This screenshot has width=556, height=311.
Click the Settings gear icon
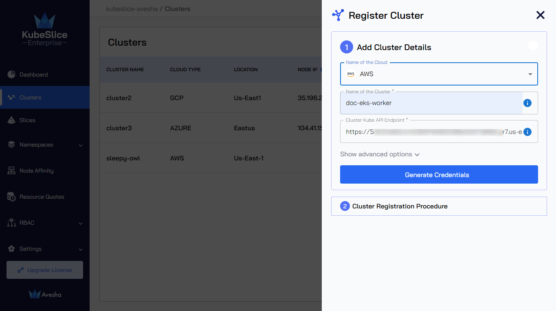pyautogui.click(x=11, y=249)
